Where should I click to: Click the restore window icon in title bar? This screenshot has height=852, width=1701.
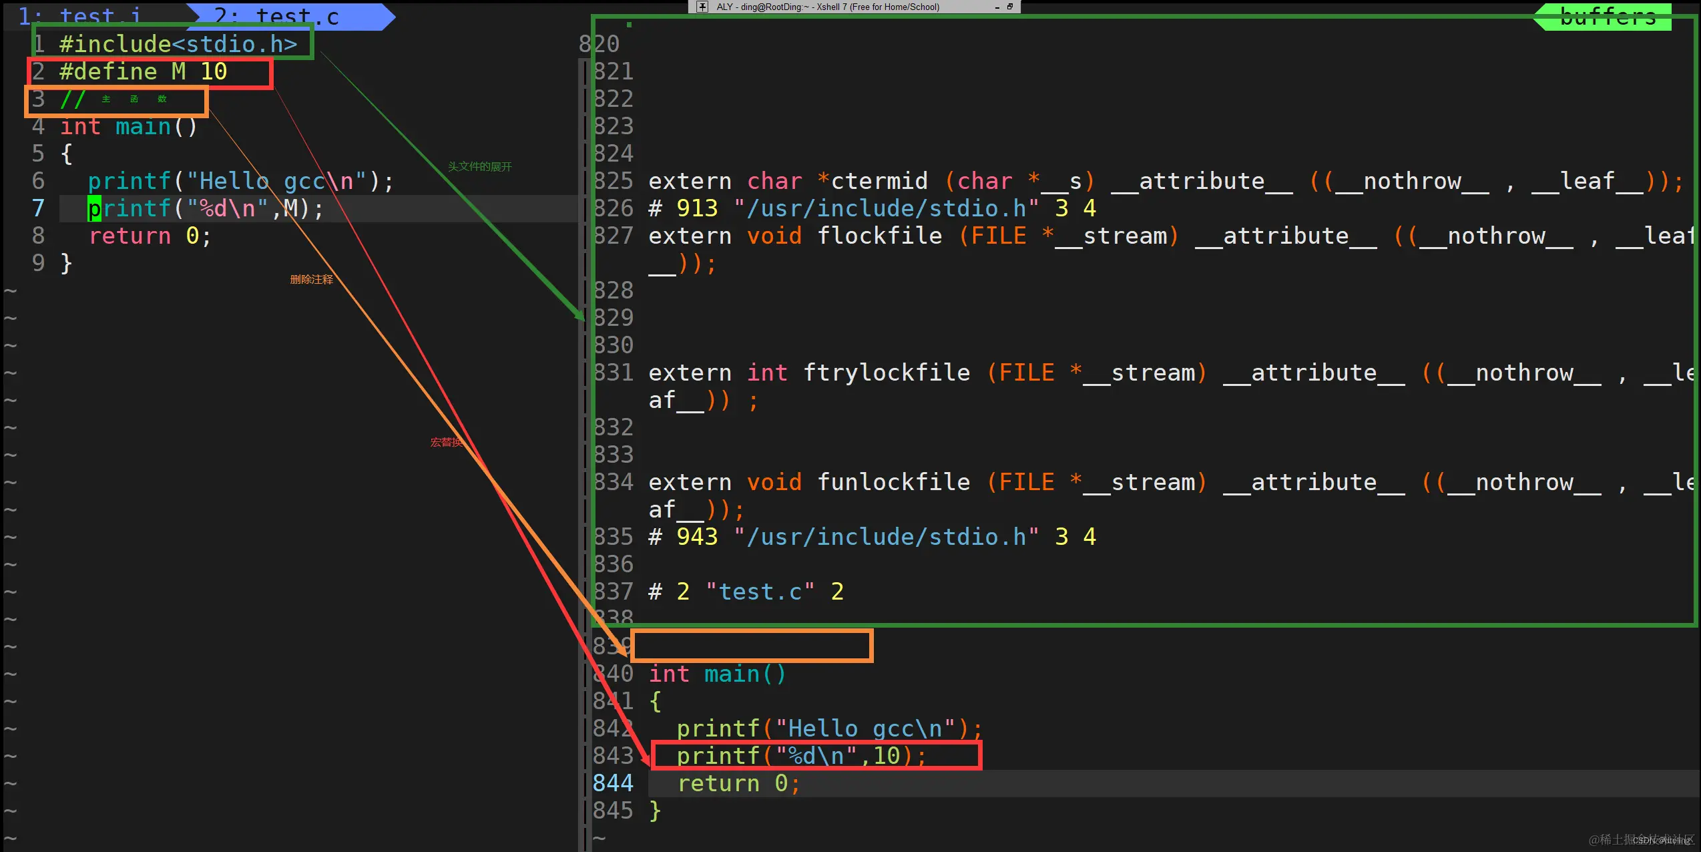tap(1009, 7)
